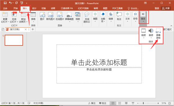Open the 幻灯片放映 (Slide Show) tab
Screen dimensions: 174x106
point(83,8)
